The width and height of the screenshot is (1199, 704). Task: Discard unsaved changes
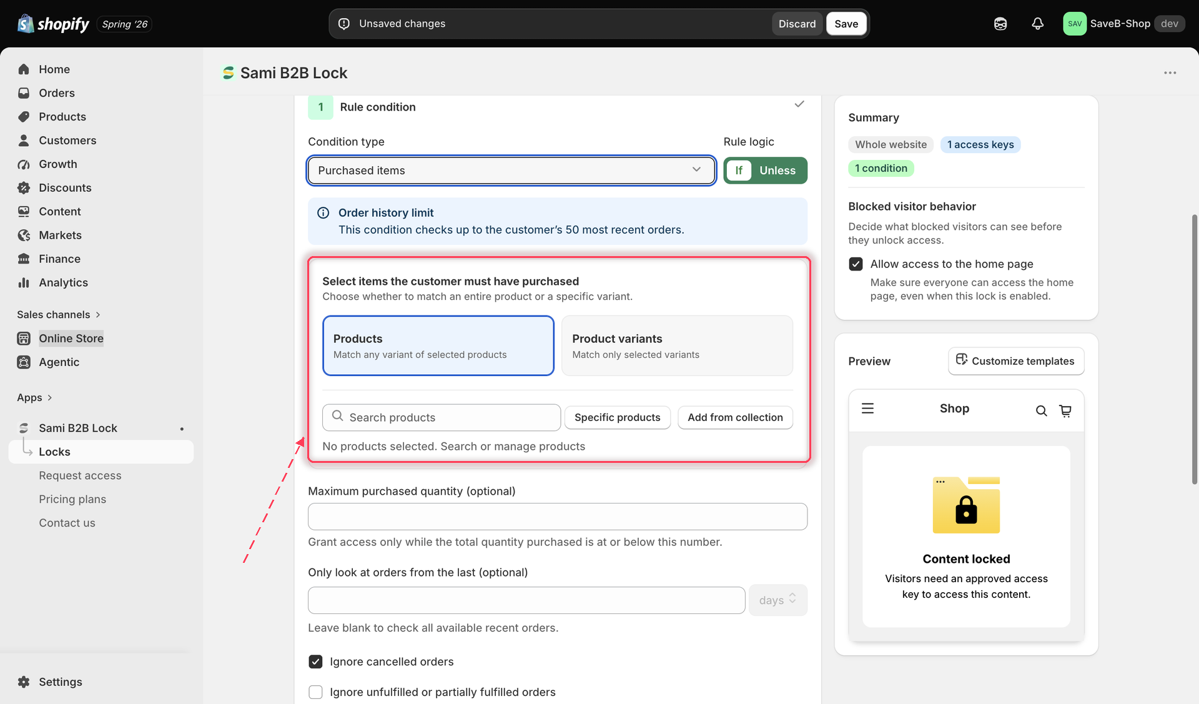(x=797, y=24)
